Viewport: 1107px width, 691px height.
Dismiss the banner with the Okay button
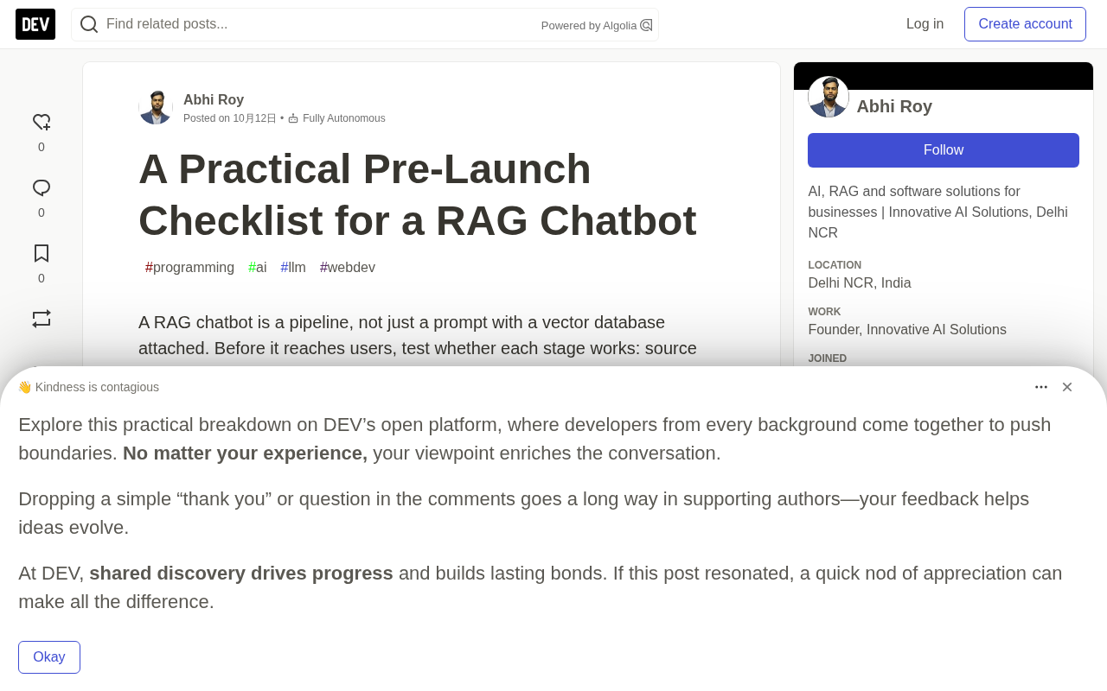[49, 657]
